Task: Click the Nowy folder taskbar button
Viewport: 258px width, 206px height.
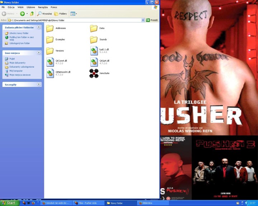Action: coord(121,203)
